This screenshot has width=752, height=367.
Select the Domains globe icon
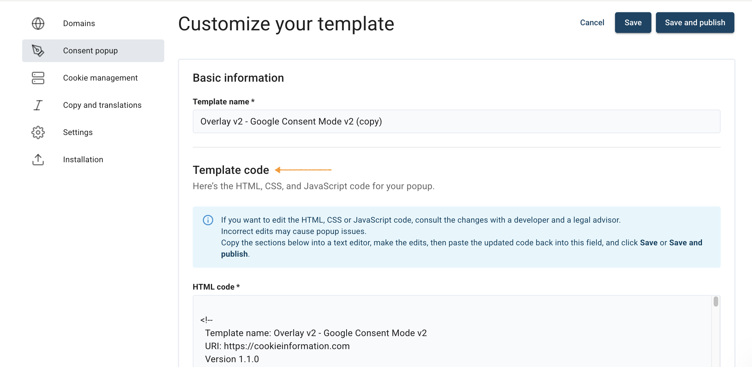coord(38,23)
